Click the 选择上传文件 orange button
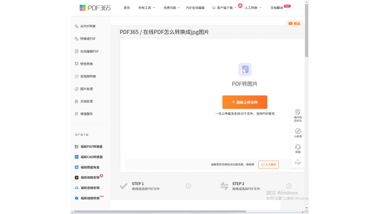Screen dimensions: 379x214 pos(245,102)
